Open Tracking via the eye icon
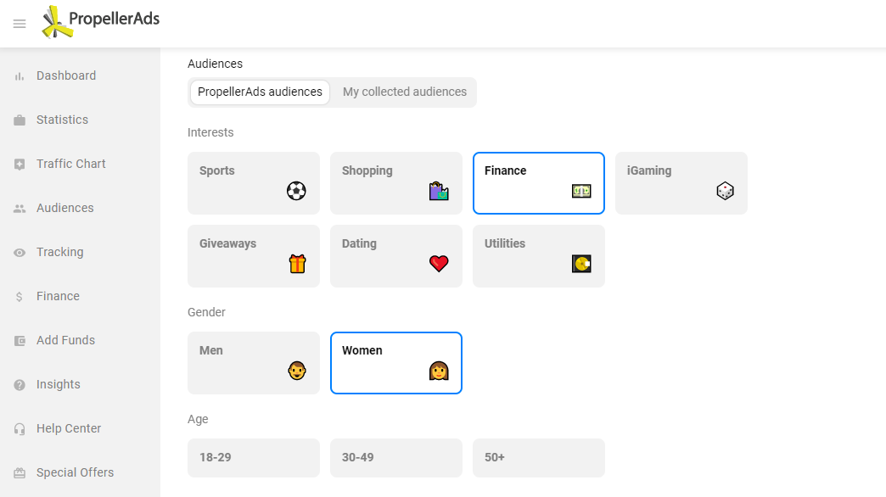The image size is (886, 497). pos(18,252)
